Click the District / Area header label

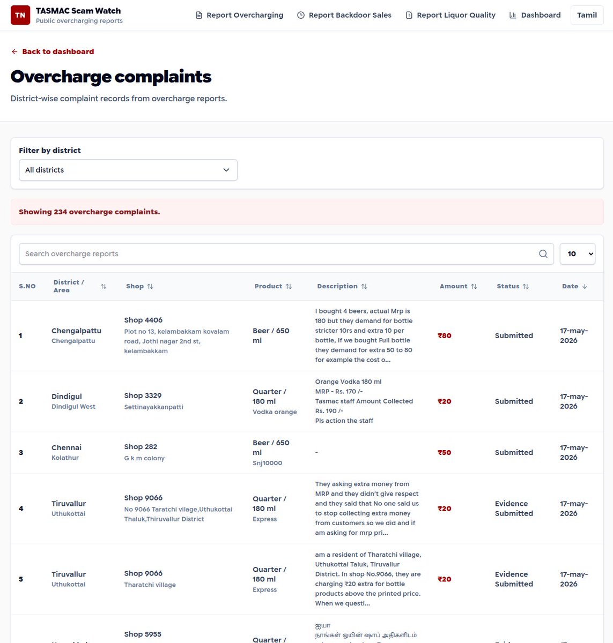point(69,286)
